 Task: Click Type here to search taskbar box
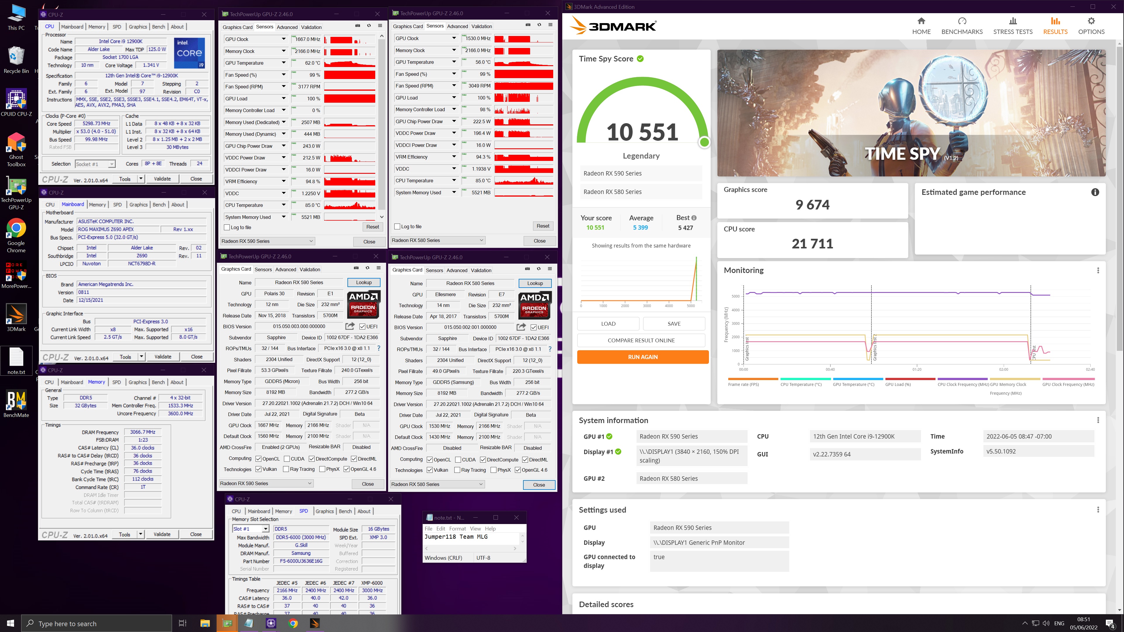point(97,623)
